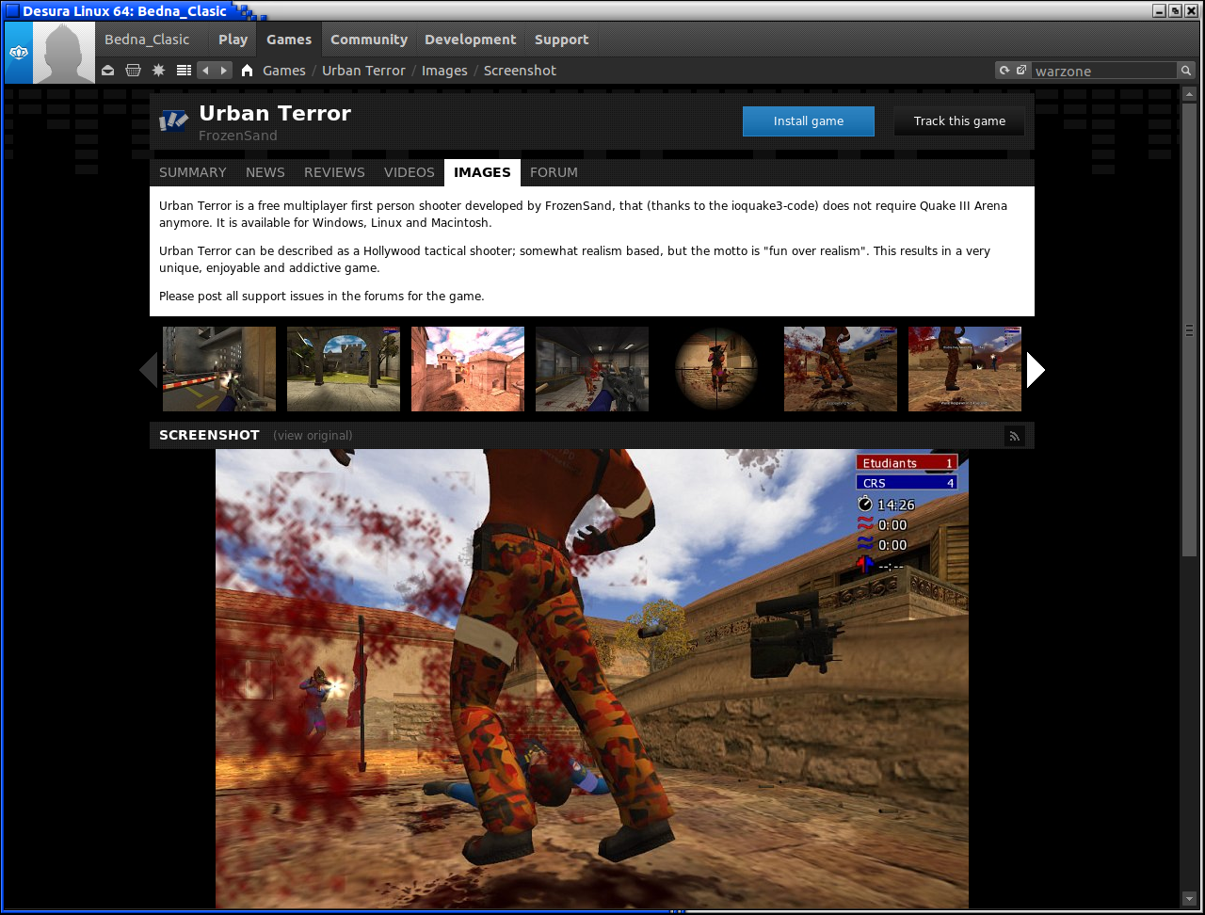Viewport: 1205px width, 915px height.
Task: Open the Games tab
Action: 289,40
